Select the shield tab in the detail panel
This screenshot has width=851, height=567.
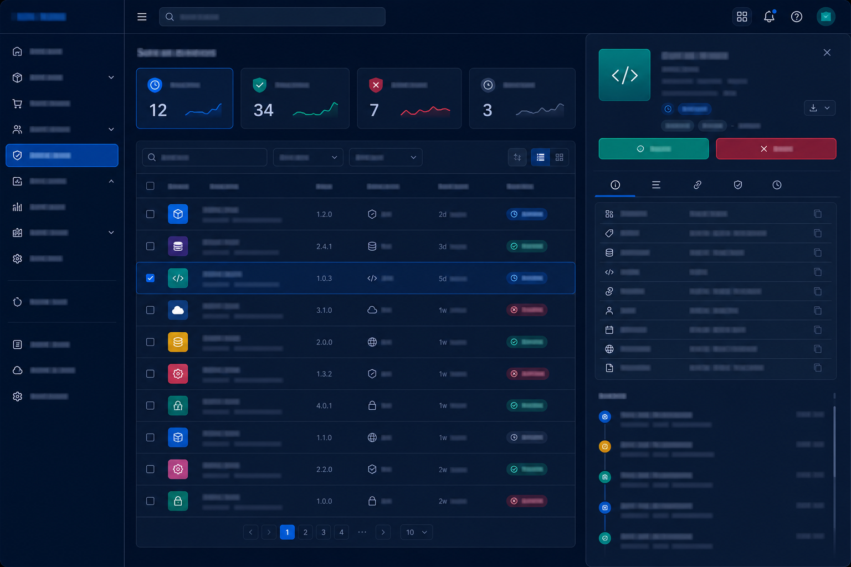(x=738, y=185)
